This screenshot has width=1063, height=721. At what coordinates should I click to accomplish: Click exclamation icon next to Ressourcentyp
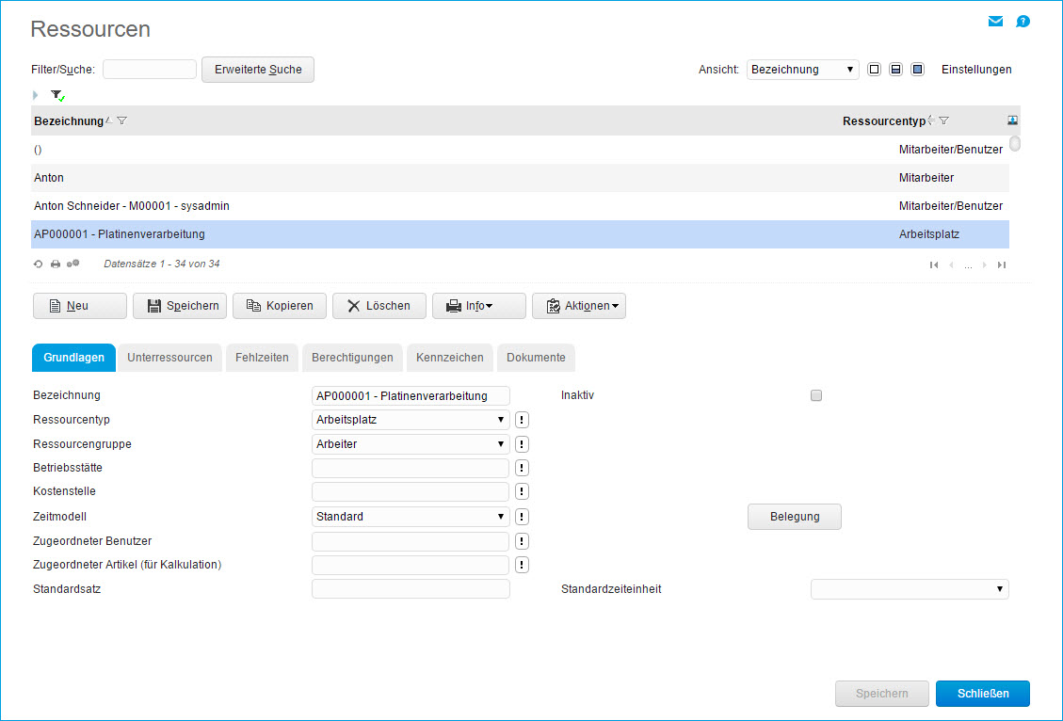523,420
